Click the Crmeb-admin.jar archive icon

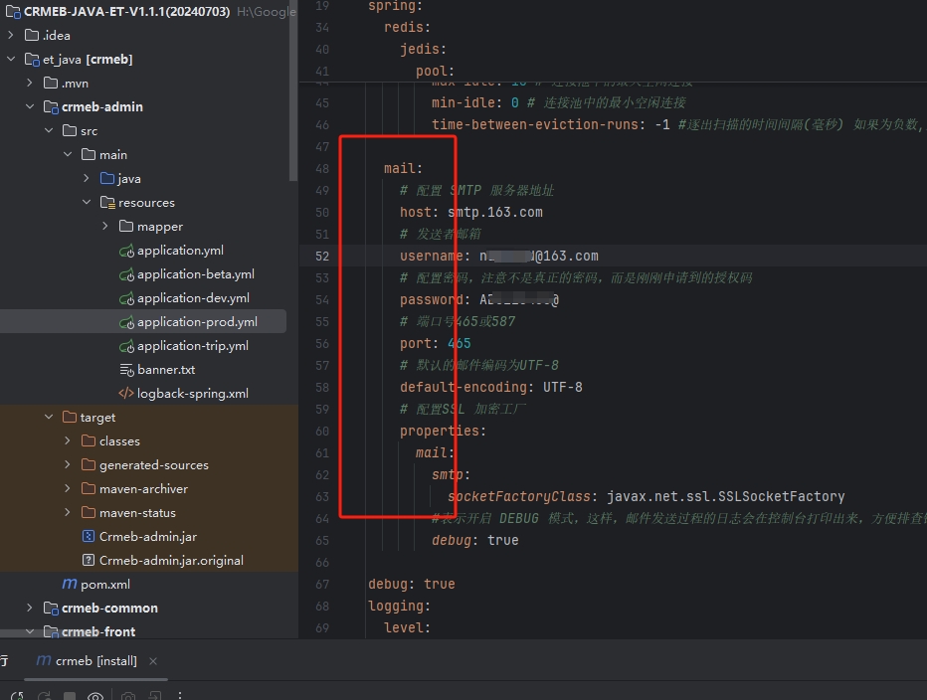click(x=89, y=537)
